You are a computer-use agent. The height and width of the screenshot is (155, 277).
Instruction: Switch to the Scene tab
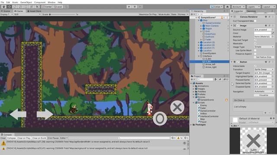5,11
